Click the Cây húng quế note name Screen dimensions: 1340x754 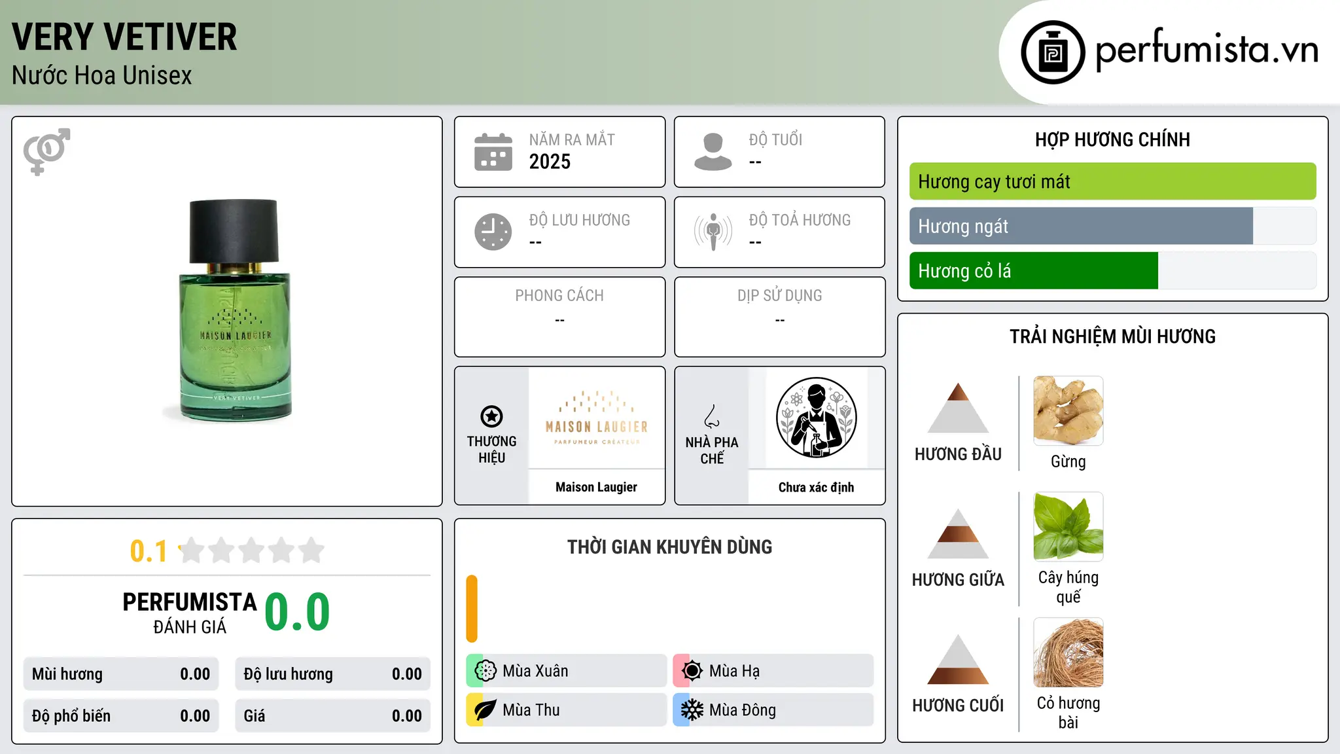1068,587
